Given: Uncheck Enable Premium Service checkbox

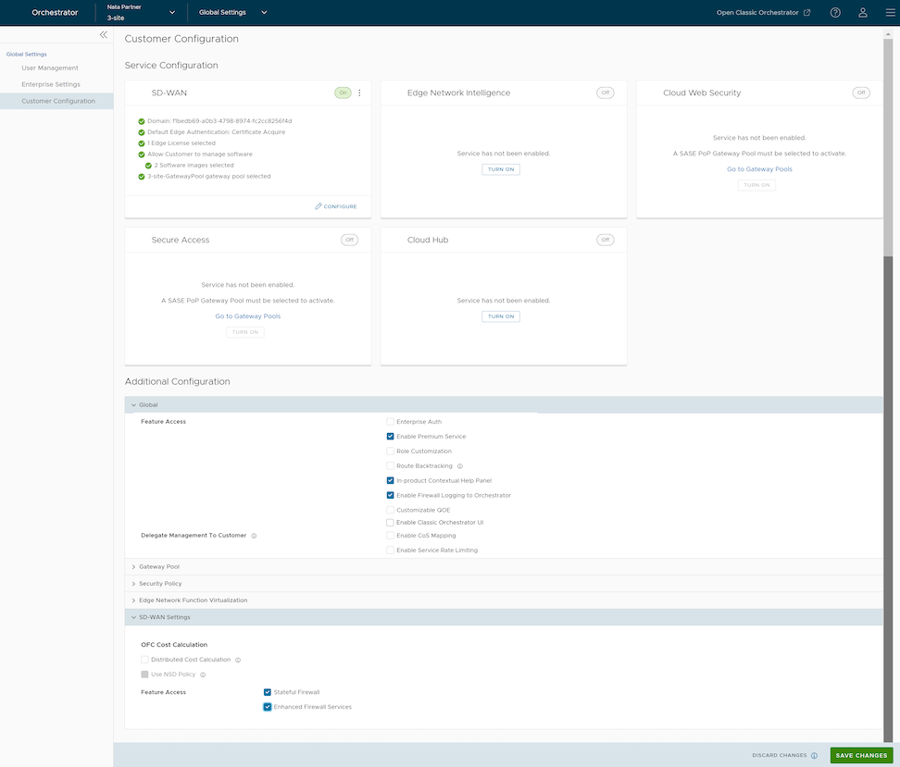Looking at the screenshot, I should pyautogui.click(x=391, y=437).
